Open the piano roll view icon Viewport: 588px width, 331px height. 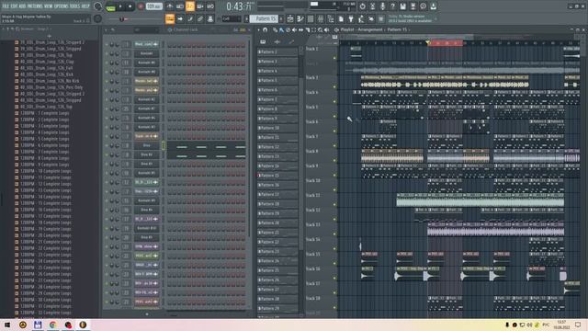(x=300, y=18)
